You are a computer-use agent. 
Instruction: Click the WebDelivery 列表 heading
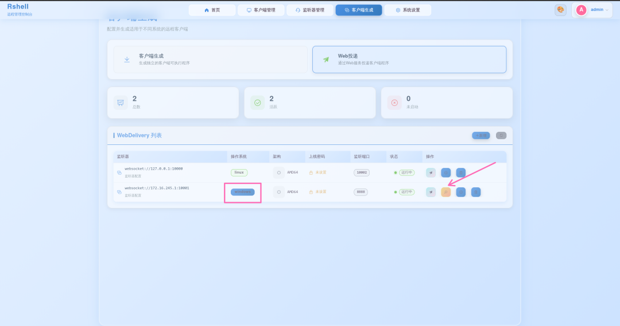(139, 135)
